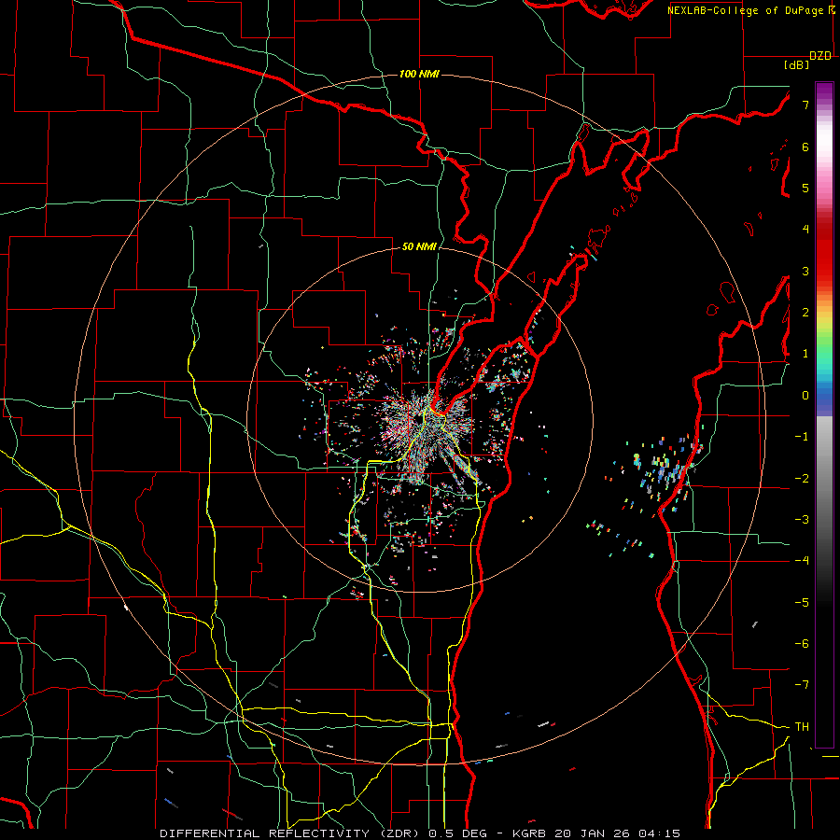
Task: Click the -5 dB scale value
Action: coord(802,603)
